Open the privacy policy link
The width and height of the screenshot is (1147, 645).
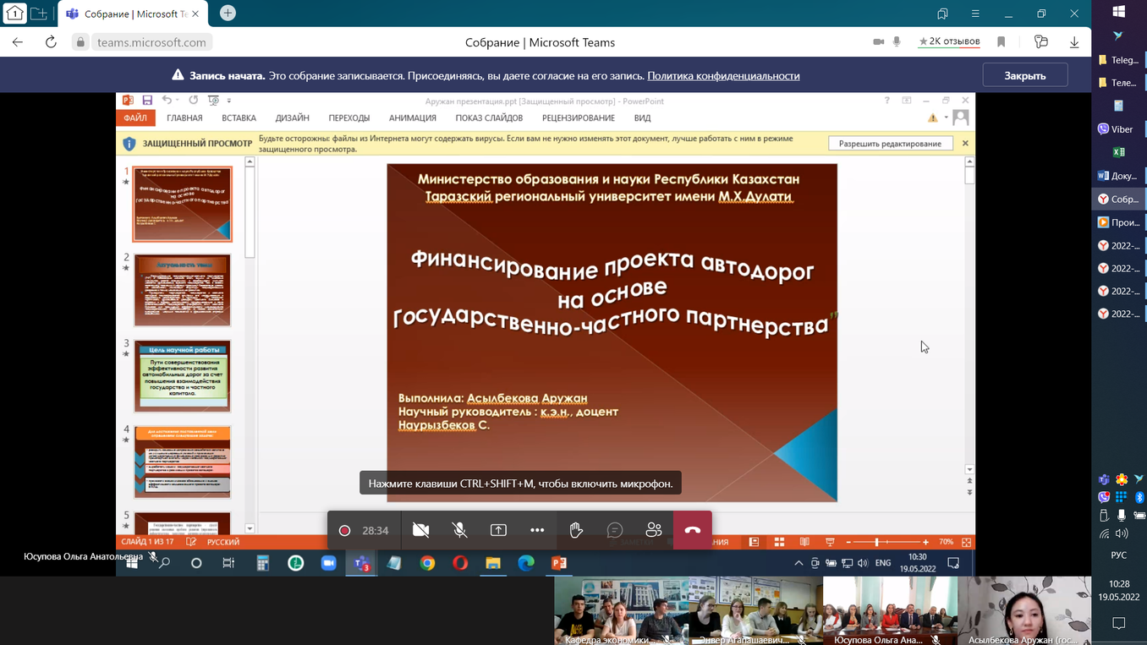(723, 75)
